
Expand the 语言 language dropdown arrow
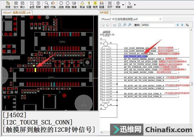(123, 5)
